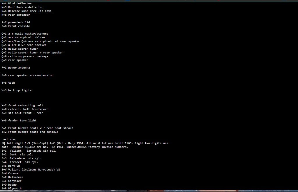Place cursor on 'P=7 powerdeck lid' line

(x=16, y=22)
